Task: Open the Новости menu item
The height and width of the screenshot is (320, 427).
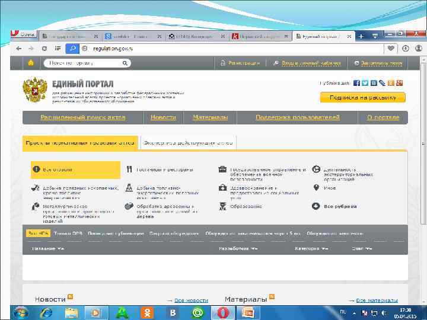Action: (x=163, y=117)
